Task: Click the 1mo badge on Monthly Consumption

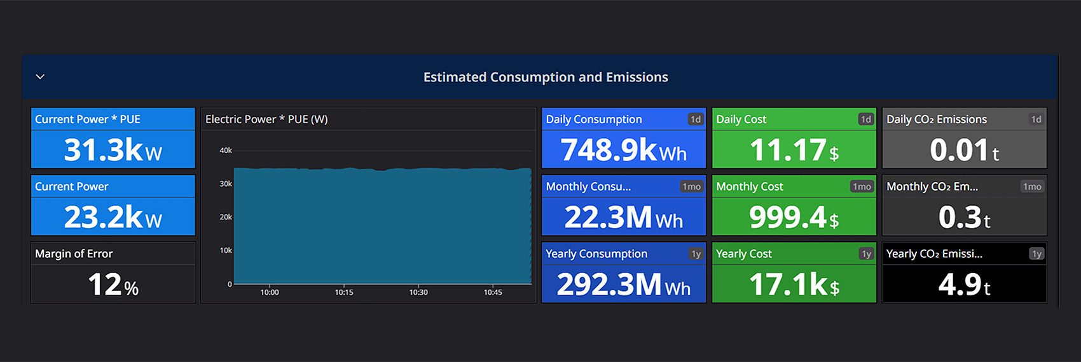Action: (x=691, y=187)
